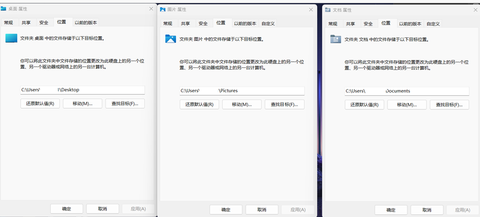480x217 pixels.
Task: Click 取消 in 桌面 属性 window
Action: pos(103,209)
